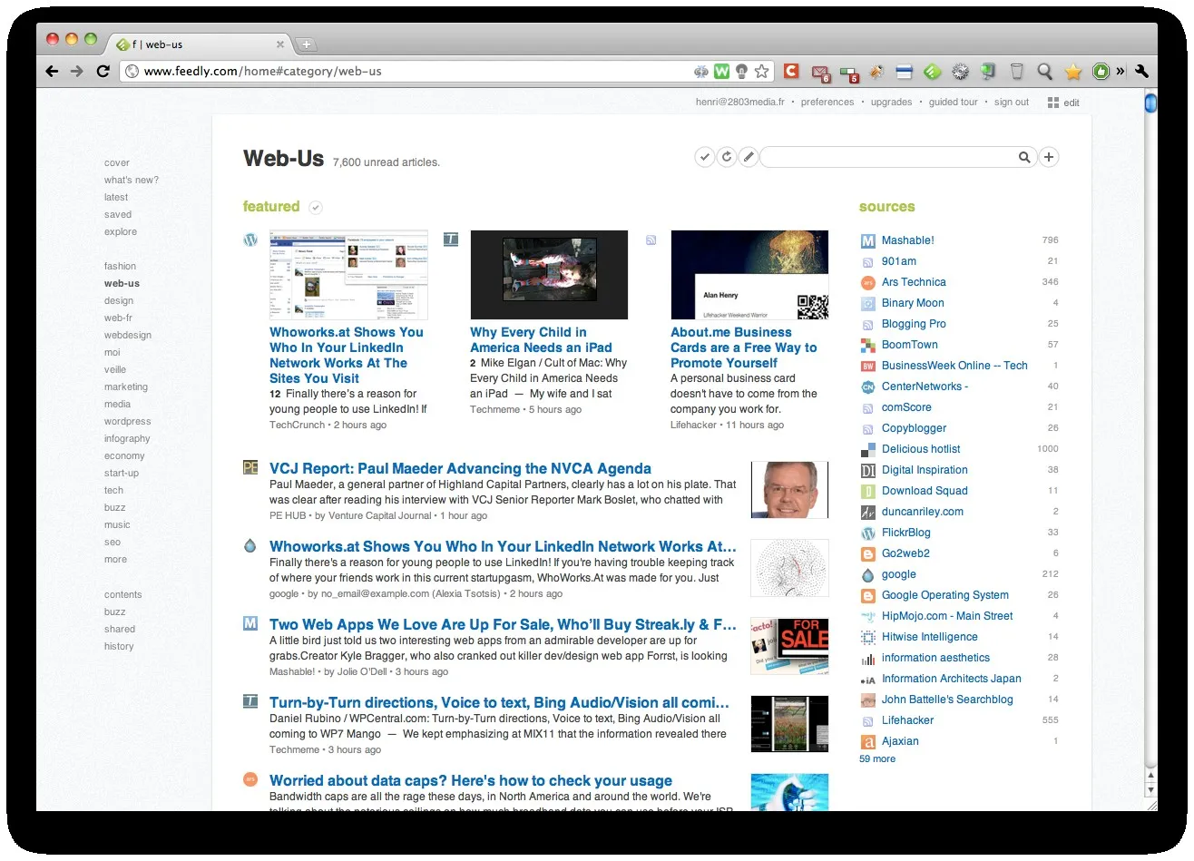
Task: Mark all Web-Us articles as read
Action: coord(705,157)
